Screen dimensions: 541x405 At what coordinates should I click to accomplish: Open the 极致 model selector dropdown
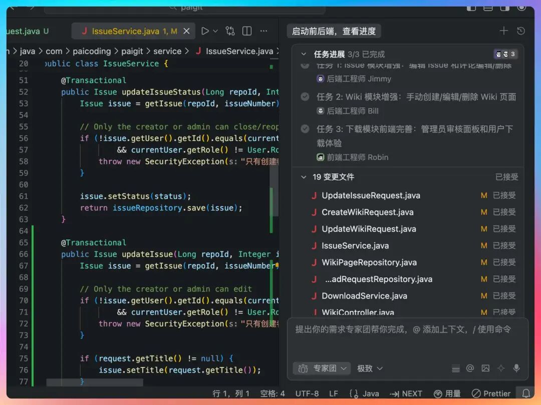coord(369,368)
